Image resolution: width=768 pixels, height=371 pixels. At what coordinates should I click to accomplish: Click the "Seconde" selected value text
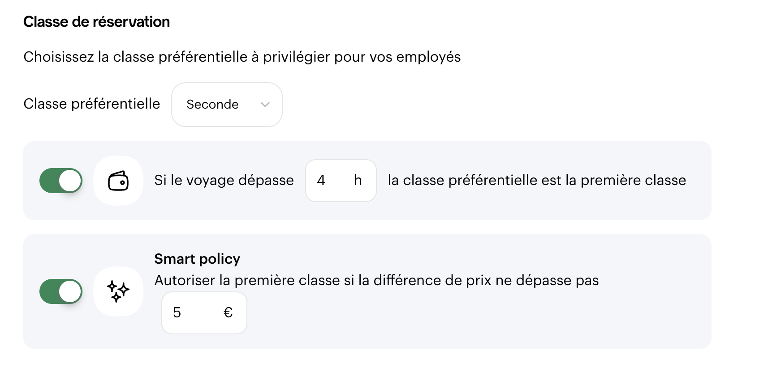click(x=212, y=105)
